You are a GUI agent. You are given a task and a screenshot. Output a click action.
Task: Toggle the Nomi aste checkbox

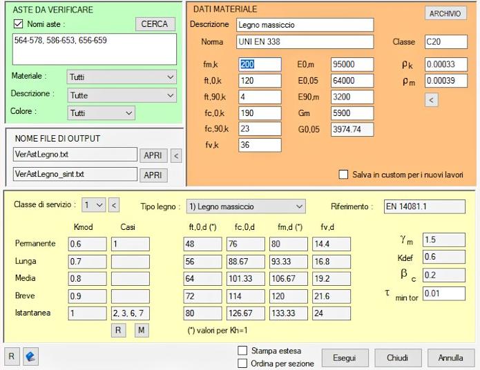pyautogui.click(x=19, y=24)
